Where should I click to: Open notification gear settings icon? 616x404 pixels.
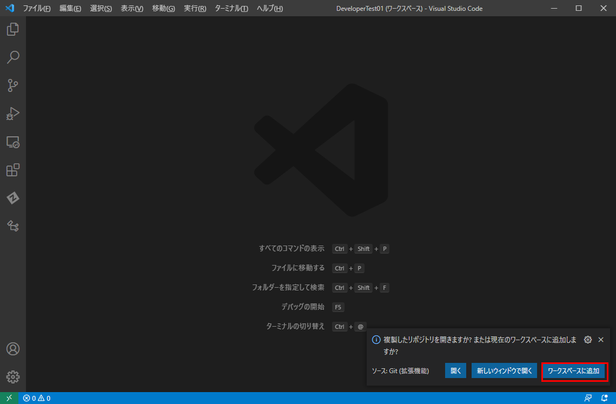[588, 340]
